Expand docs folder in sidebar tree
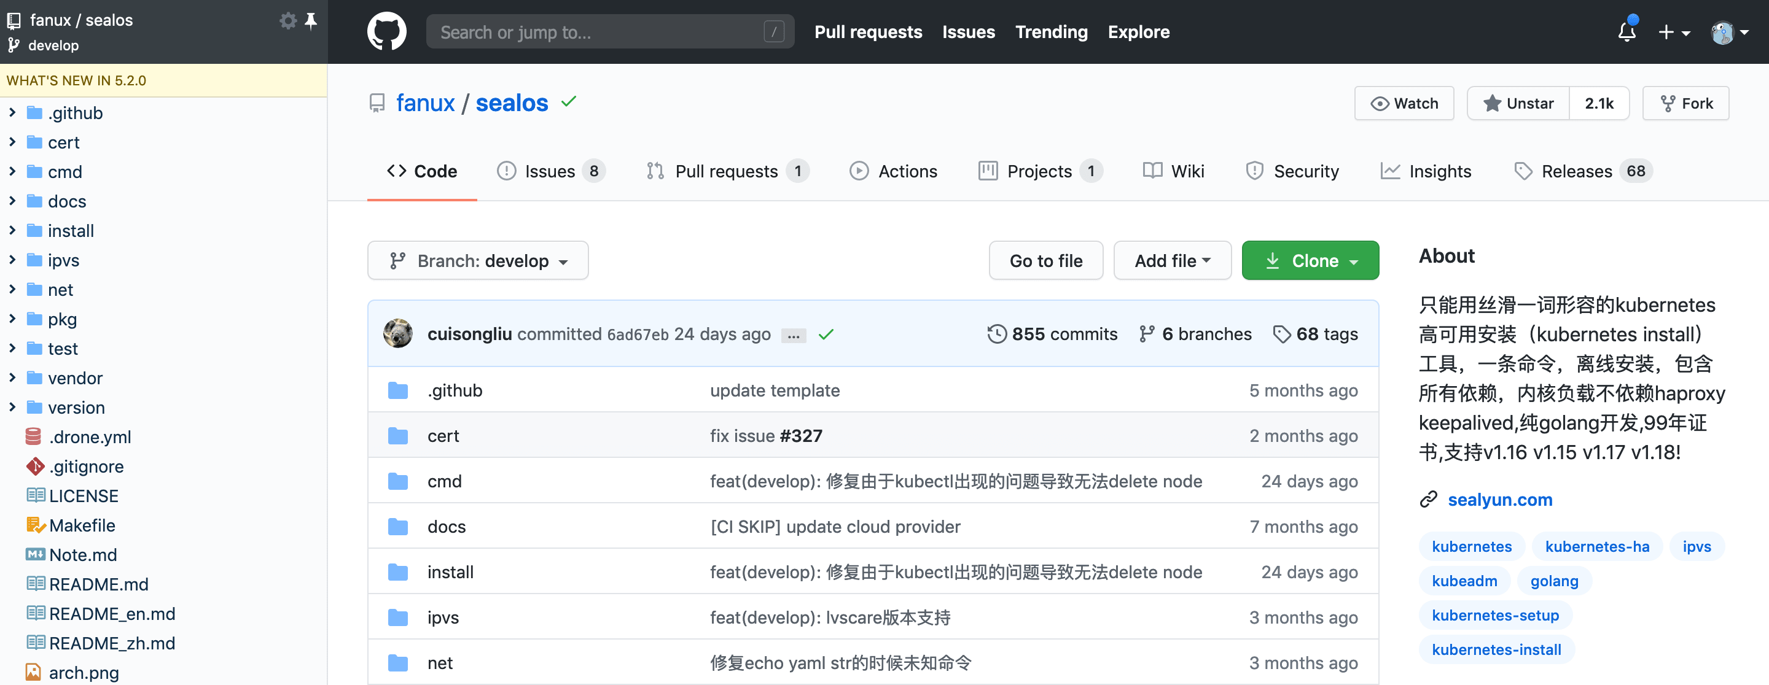 click(x=12, y=201)
